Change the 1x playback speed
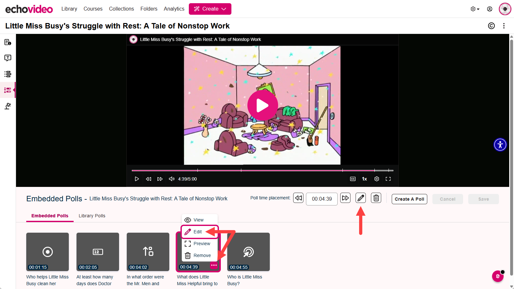The height and width of the screenshot is (289, 514). tap(365, 179)
